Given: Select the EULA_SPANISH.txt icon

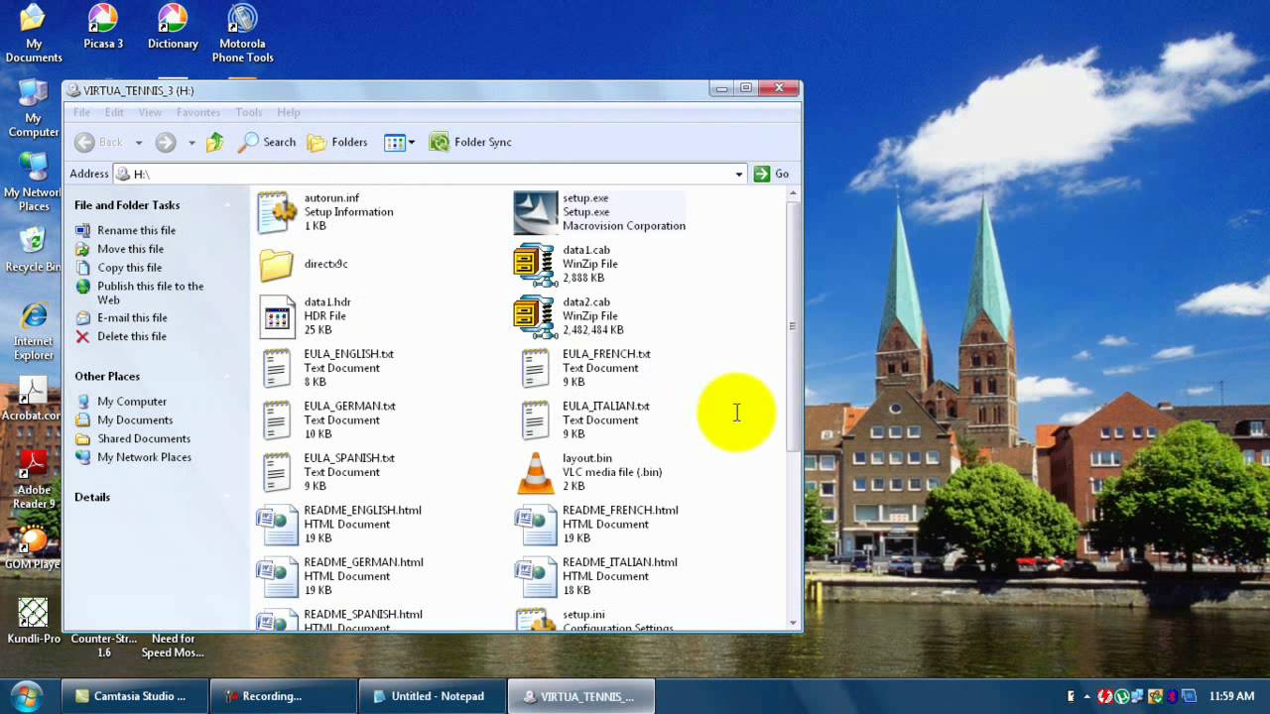Looking at the screenshot, I should (277, 472).
